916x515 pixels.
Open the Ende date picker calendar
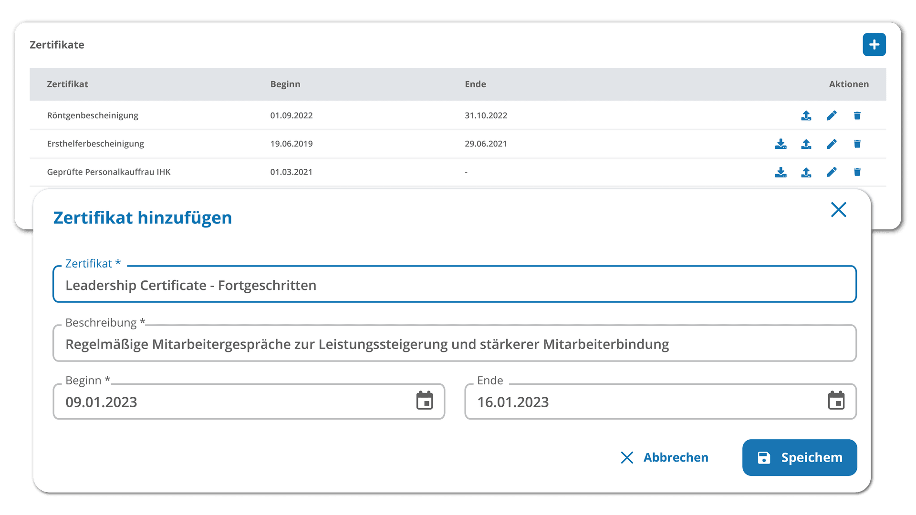coord(836,401)
